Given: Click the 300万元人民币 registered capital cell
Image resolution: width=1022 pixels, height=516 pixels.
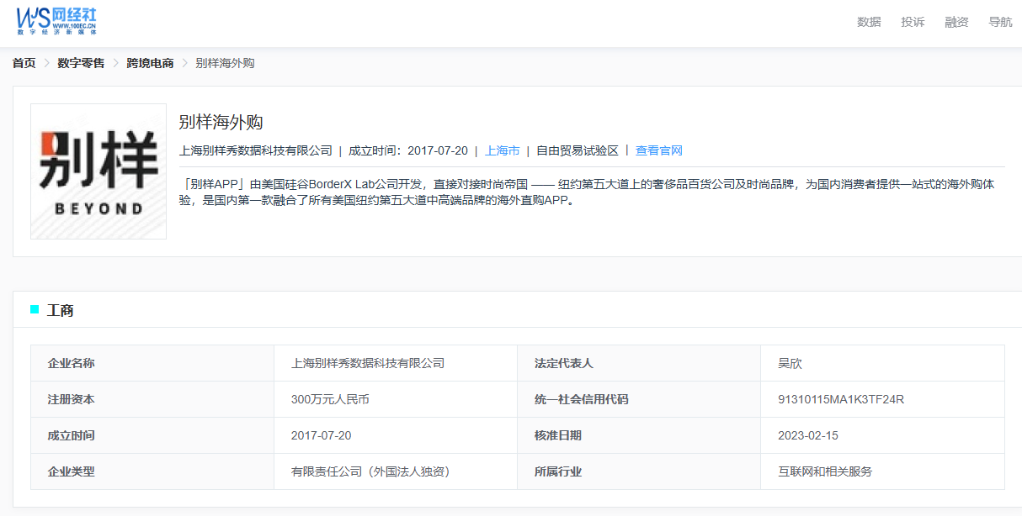Looking at the screenshot, I should tap(330, 399).
